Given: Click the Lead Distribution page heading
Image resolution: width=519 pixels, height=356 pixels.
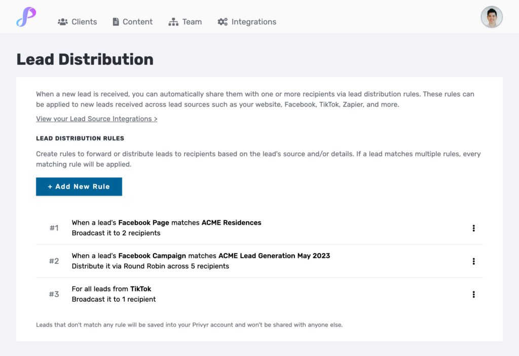Looking at the screenshot, I should coord(85,60).
